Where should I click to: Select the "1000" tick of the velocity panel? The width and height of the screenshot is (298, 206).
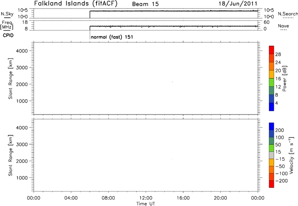click(22, 178)
